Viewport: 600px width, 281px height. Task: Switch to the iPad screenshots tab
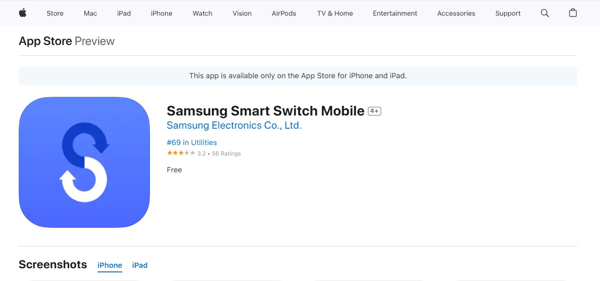pyautogui.click(x=140, y=265)
